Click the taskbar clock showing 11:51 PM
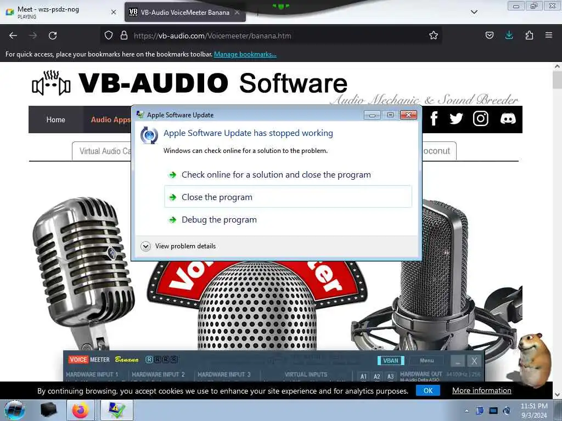This screenshot has width=562, height=421. click(x=534, y=410)
